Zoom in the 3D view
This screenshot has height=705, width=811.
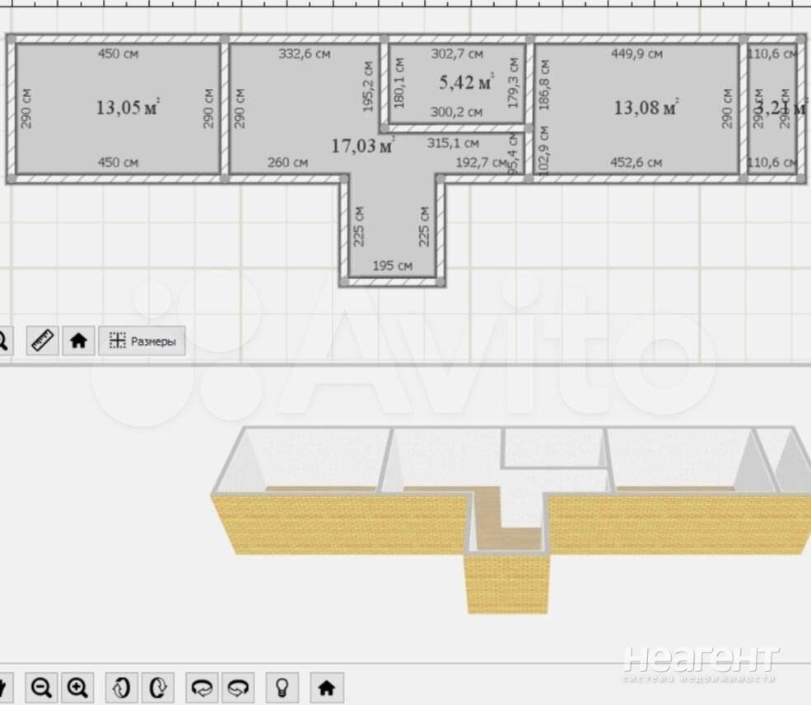pos(77,686)
